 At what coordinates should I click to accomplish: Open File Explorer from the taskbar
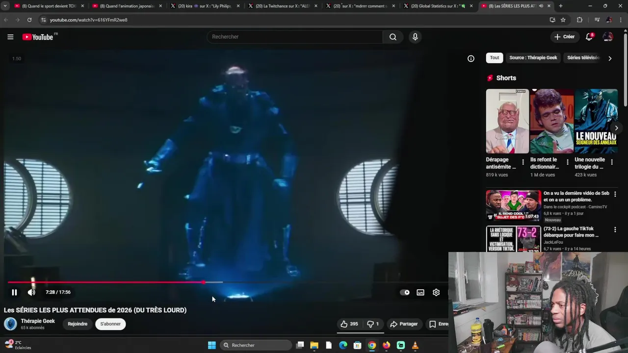pyautogui.click(x=314, y=345)
